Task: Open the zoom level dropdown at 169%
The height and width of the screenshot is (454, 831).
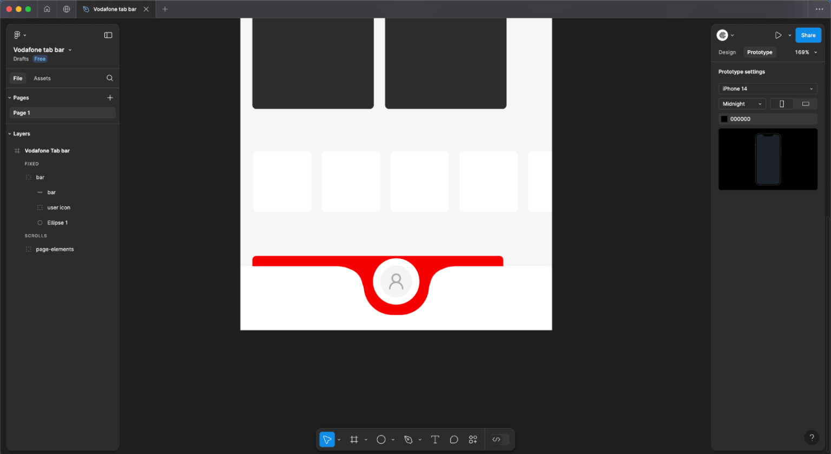Action: (805, 52)
